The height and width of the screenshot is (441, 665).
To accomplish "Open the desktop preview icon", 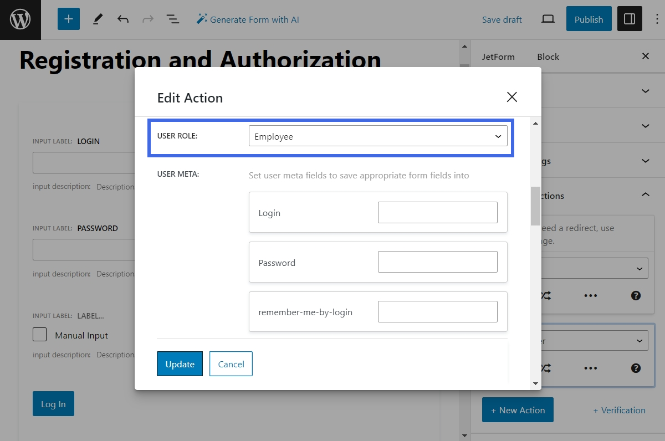I will [x=548, y=18].
